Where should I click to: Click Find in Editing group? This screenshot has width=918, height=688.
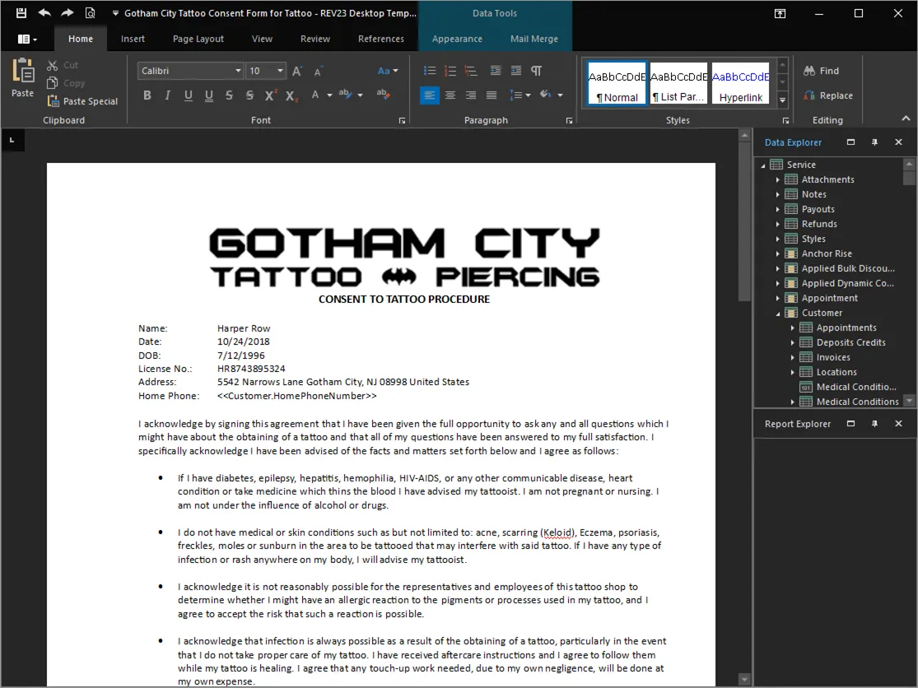click(x=822, y=71)
